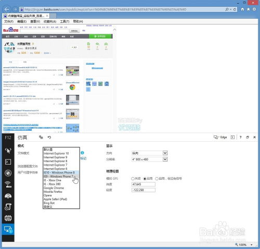Select the GPS enabled-without-signal radio button
The image size is (260, 249).
(157, 179)
